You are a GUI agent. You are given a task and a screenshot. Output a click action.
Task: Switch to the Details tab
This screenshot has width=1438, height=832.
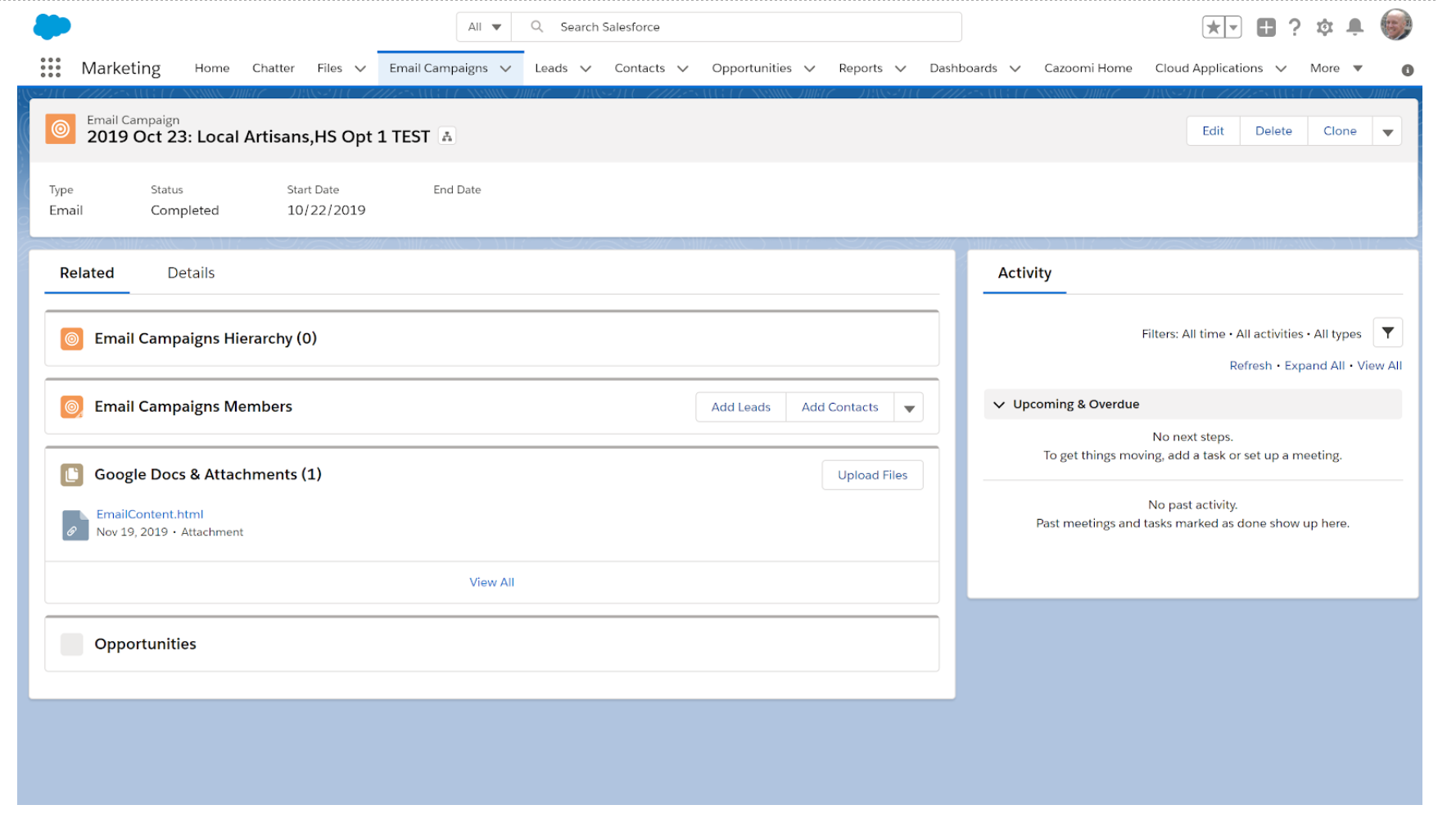(191, 273)
